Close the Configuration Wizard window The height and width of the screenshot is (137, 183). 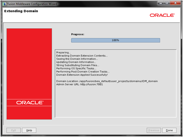[175, 3]
